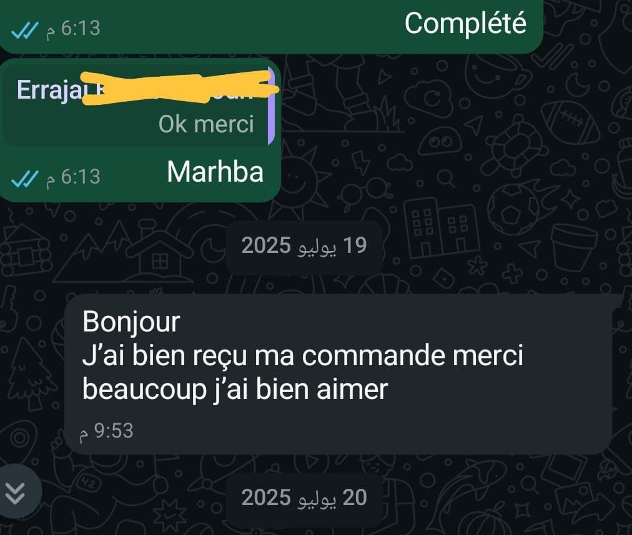Tap the 9:53 timestamp on received message
The height and width of the screenshot is (535, 632).
[107, 431]
